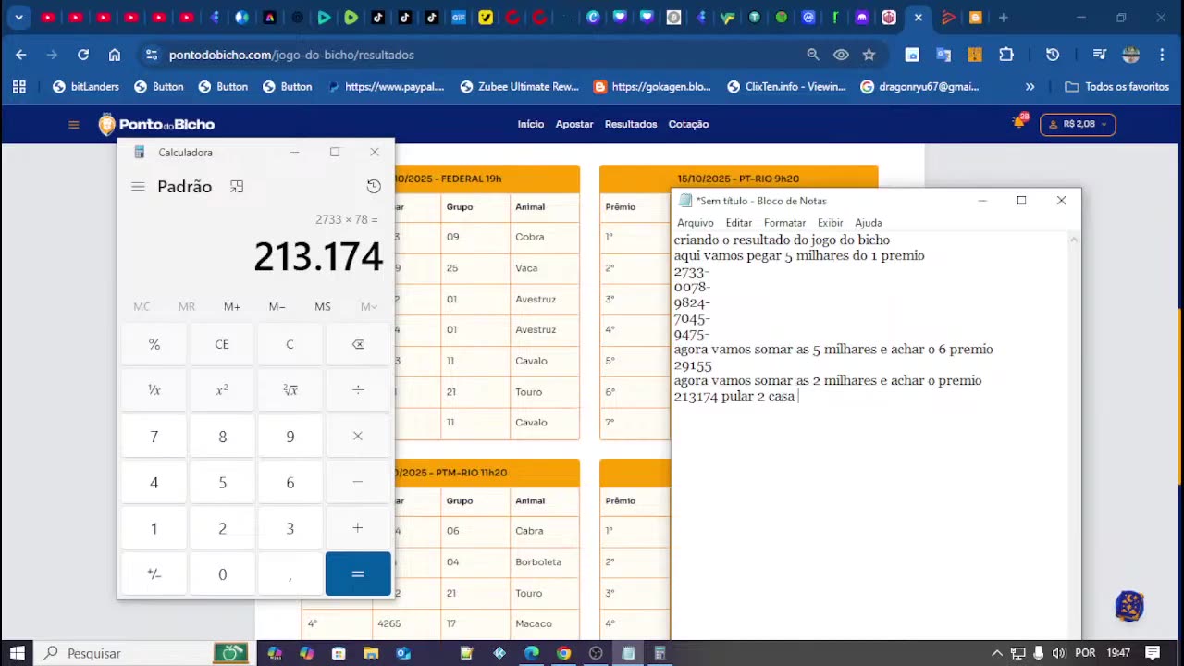1184x666 pixels.
Task: Click the calculator percent key
Action: pos(154,344)
